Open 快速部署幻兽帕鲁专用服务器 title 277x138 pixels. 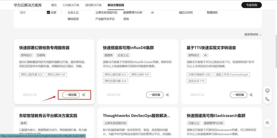pos(44,48)
